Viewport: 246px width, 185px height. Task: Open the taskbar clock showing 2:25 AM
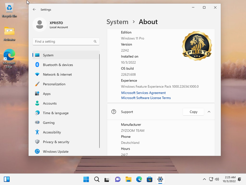[x=229, y=179]
